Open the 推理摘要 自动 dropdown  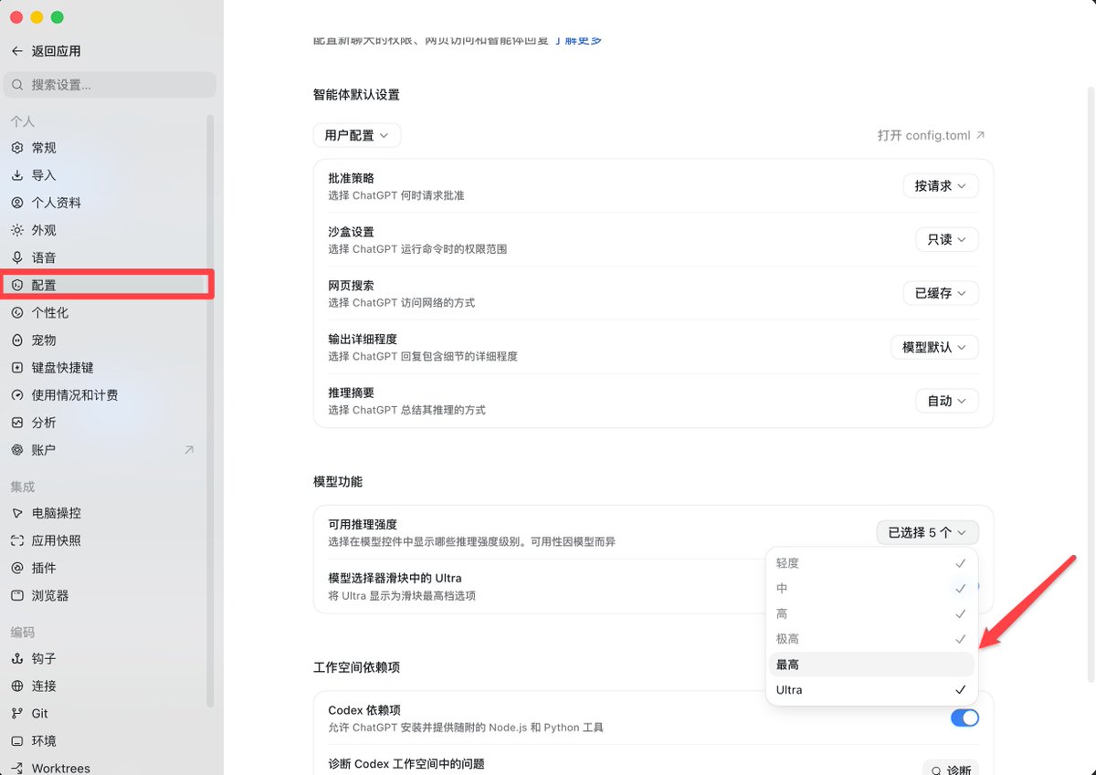pyautogui.click(x=947, y=401)
